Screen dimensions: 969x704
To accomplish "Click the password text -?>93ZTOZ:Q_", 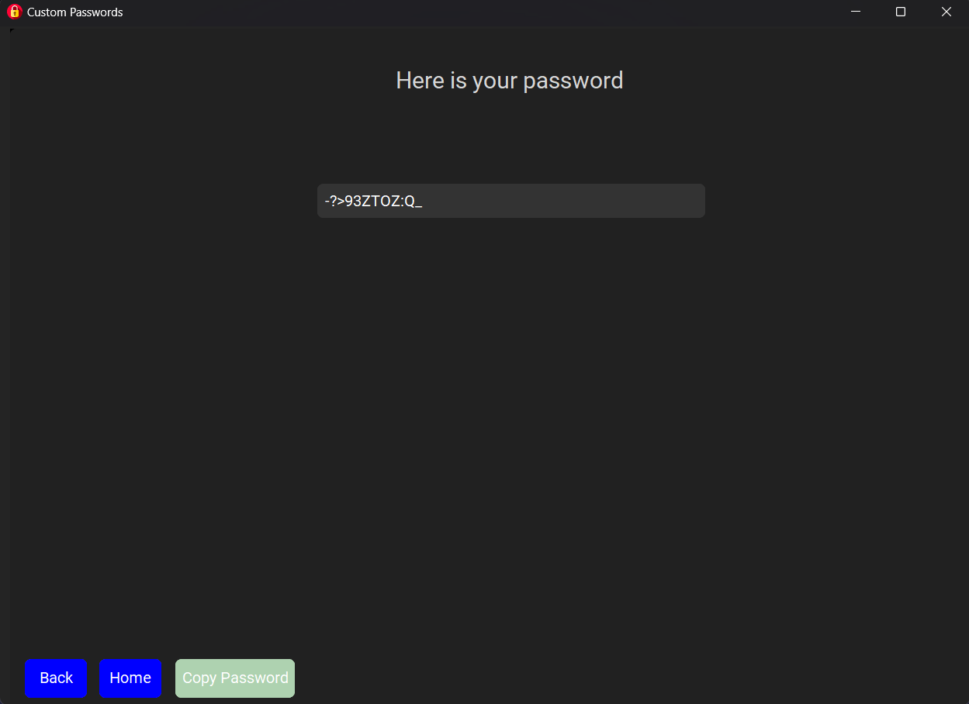I will click(x=373, y=202).
